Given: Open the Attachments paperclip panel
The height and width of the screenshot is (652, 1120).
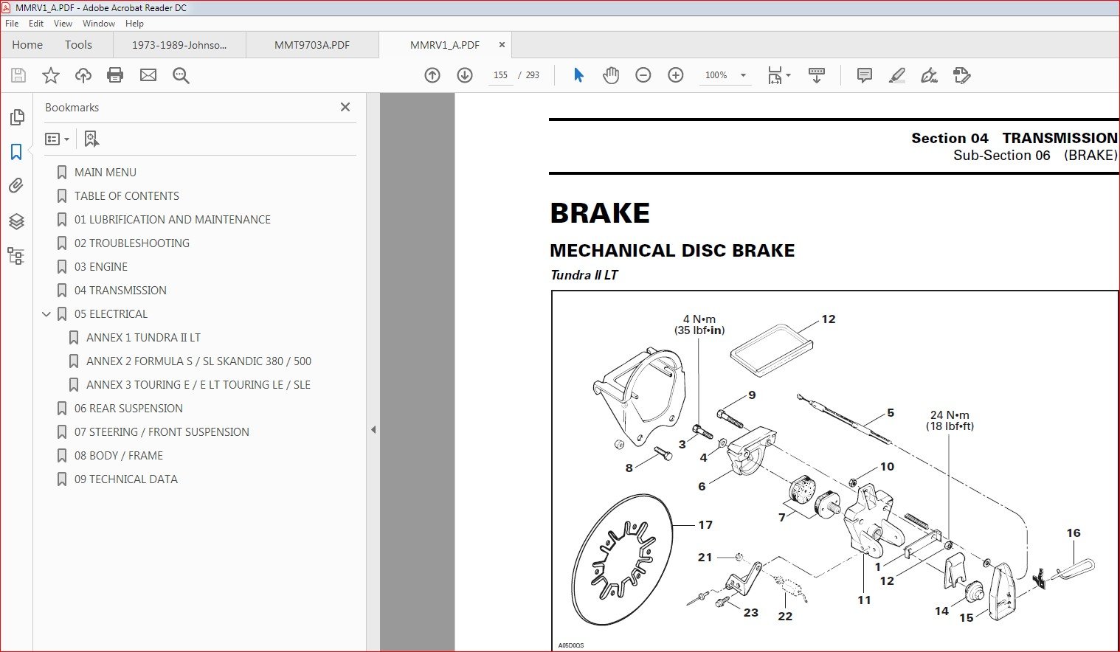Looking at the screenshot, I should [16, 186].
